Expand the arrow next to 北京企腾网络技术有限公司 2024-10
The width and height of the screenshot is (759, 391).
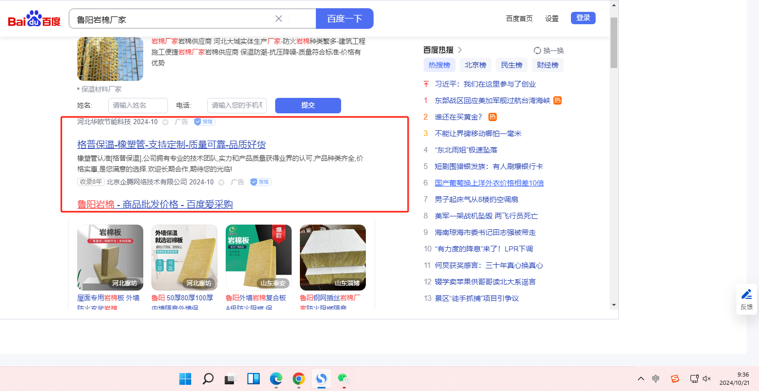[222, 182]
